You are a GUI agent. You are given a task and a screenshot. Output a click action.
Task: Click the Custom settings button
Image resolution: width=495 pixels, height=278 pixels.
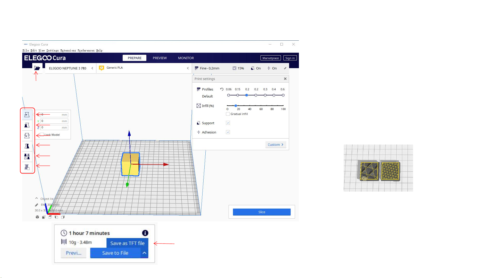[x=275, y=145]
